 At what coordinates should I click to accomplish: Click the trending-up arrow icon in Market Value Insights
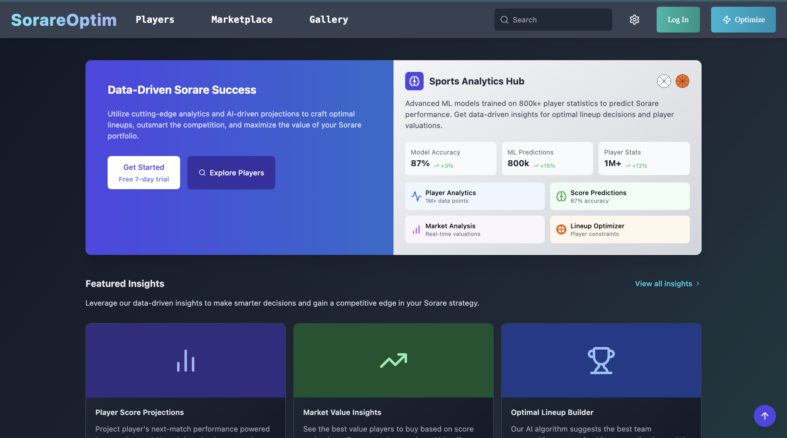tap(393, 360)
